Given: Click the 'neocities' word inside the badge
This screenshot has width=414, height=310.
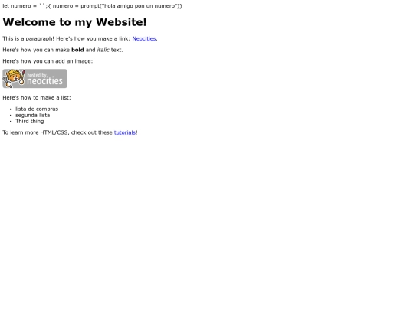Looking at the screenshot, I should (x=45, y=81).
